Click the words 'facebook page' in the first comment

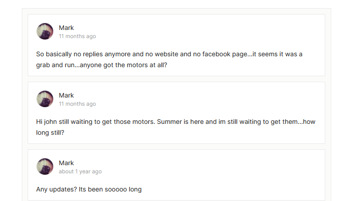tap(229, 54)
